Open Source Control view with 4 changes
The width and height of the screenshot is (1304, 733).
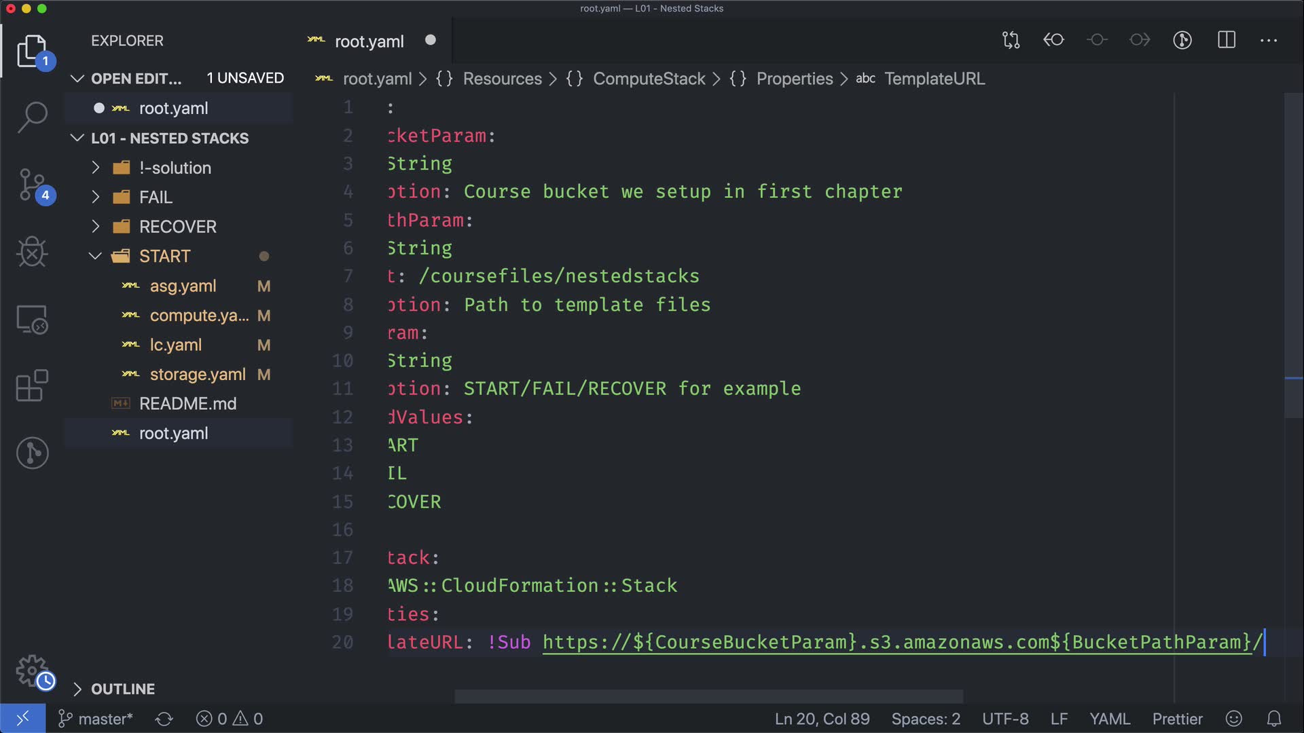coord(32,185)
